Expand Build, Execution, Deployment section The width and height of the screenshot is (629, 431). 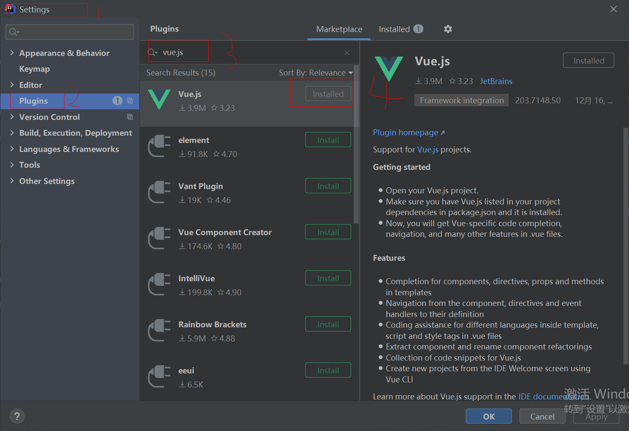(12, 133)
